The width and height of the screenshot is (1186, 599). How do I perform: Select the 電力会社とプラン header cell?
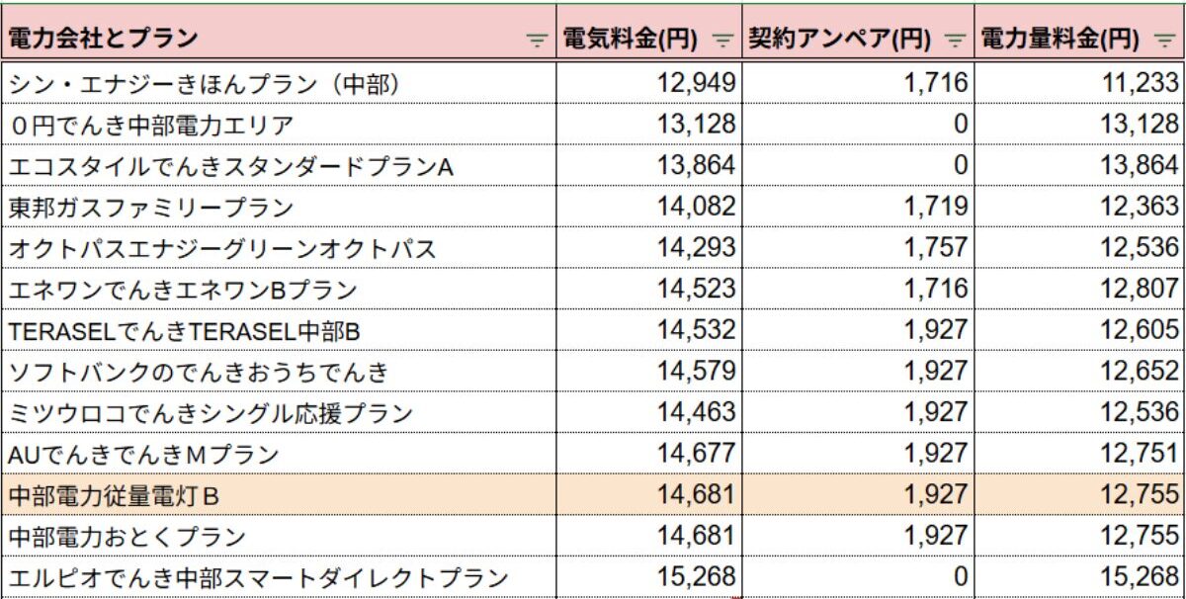click(x=278, y=40)
